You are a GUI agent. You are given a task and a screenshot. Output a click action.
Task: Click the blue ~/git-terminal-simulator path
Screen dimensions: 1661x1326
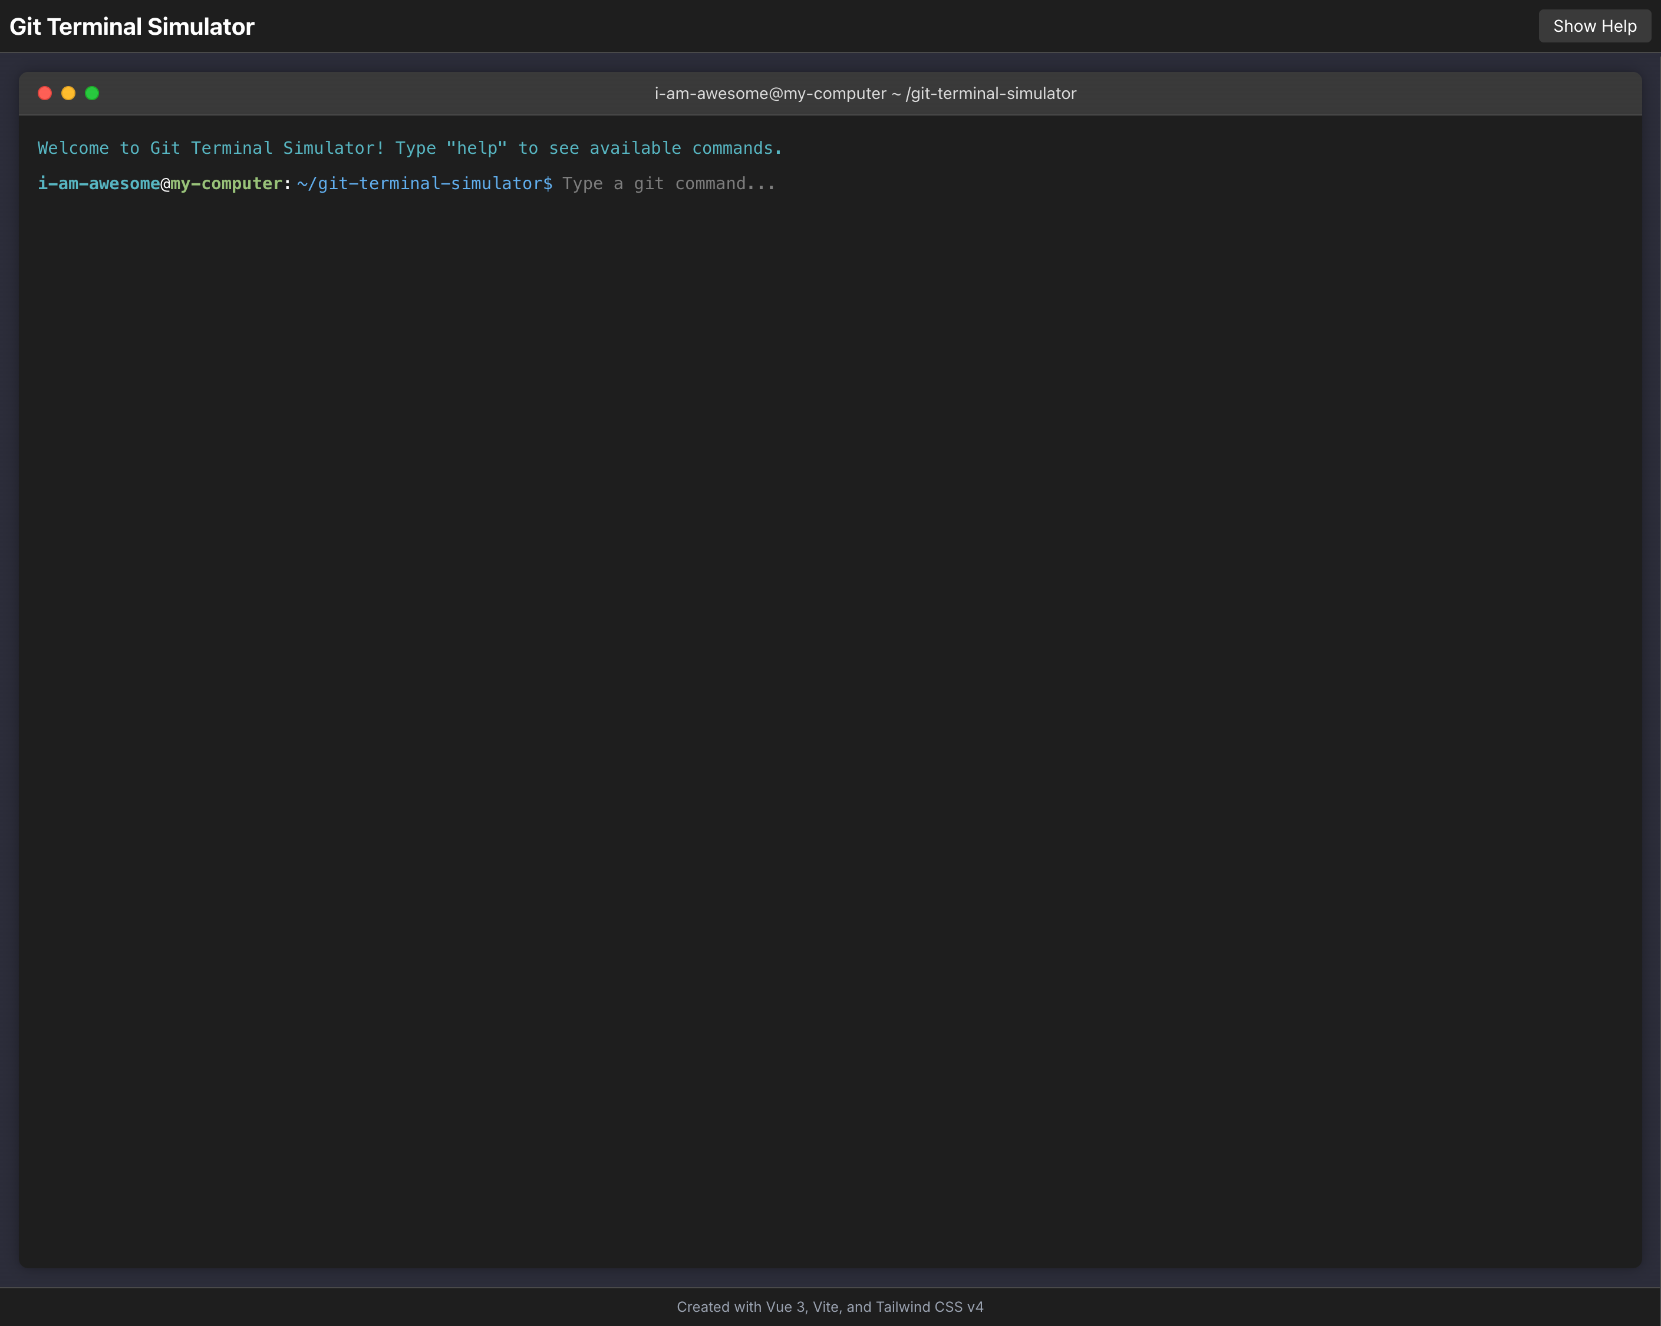click(424, 183)
